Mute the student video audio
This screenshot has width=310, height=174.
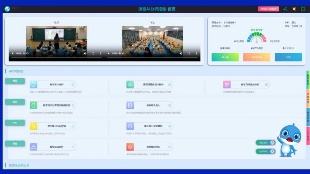[x=181, y=53]
